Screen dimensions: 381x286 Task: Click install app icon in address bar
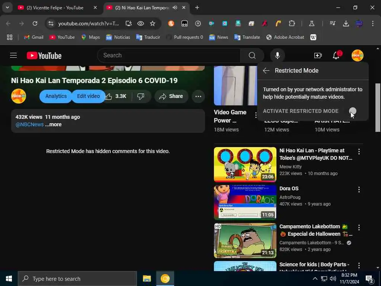click(x=128, y=23)
